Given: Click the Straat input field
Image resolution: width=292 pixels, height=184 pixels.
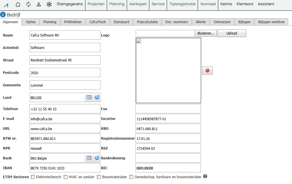Looking at the screenshot, I should point(65,60).
